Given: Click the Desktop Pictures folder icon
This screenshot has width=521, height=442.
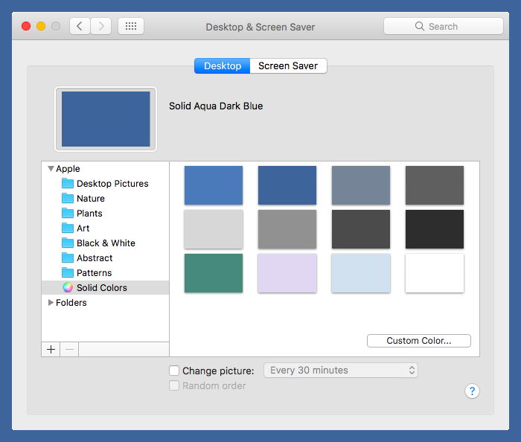Looking at the screenshot, I should [68, 184].
